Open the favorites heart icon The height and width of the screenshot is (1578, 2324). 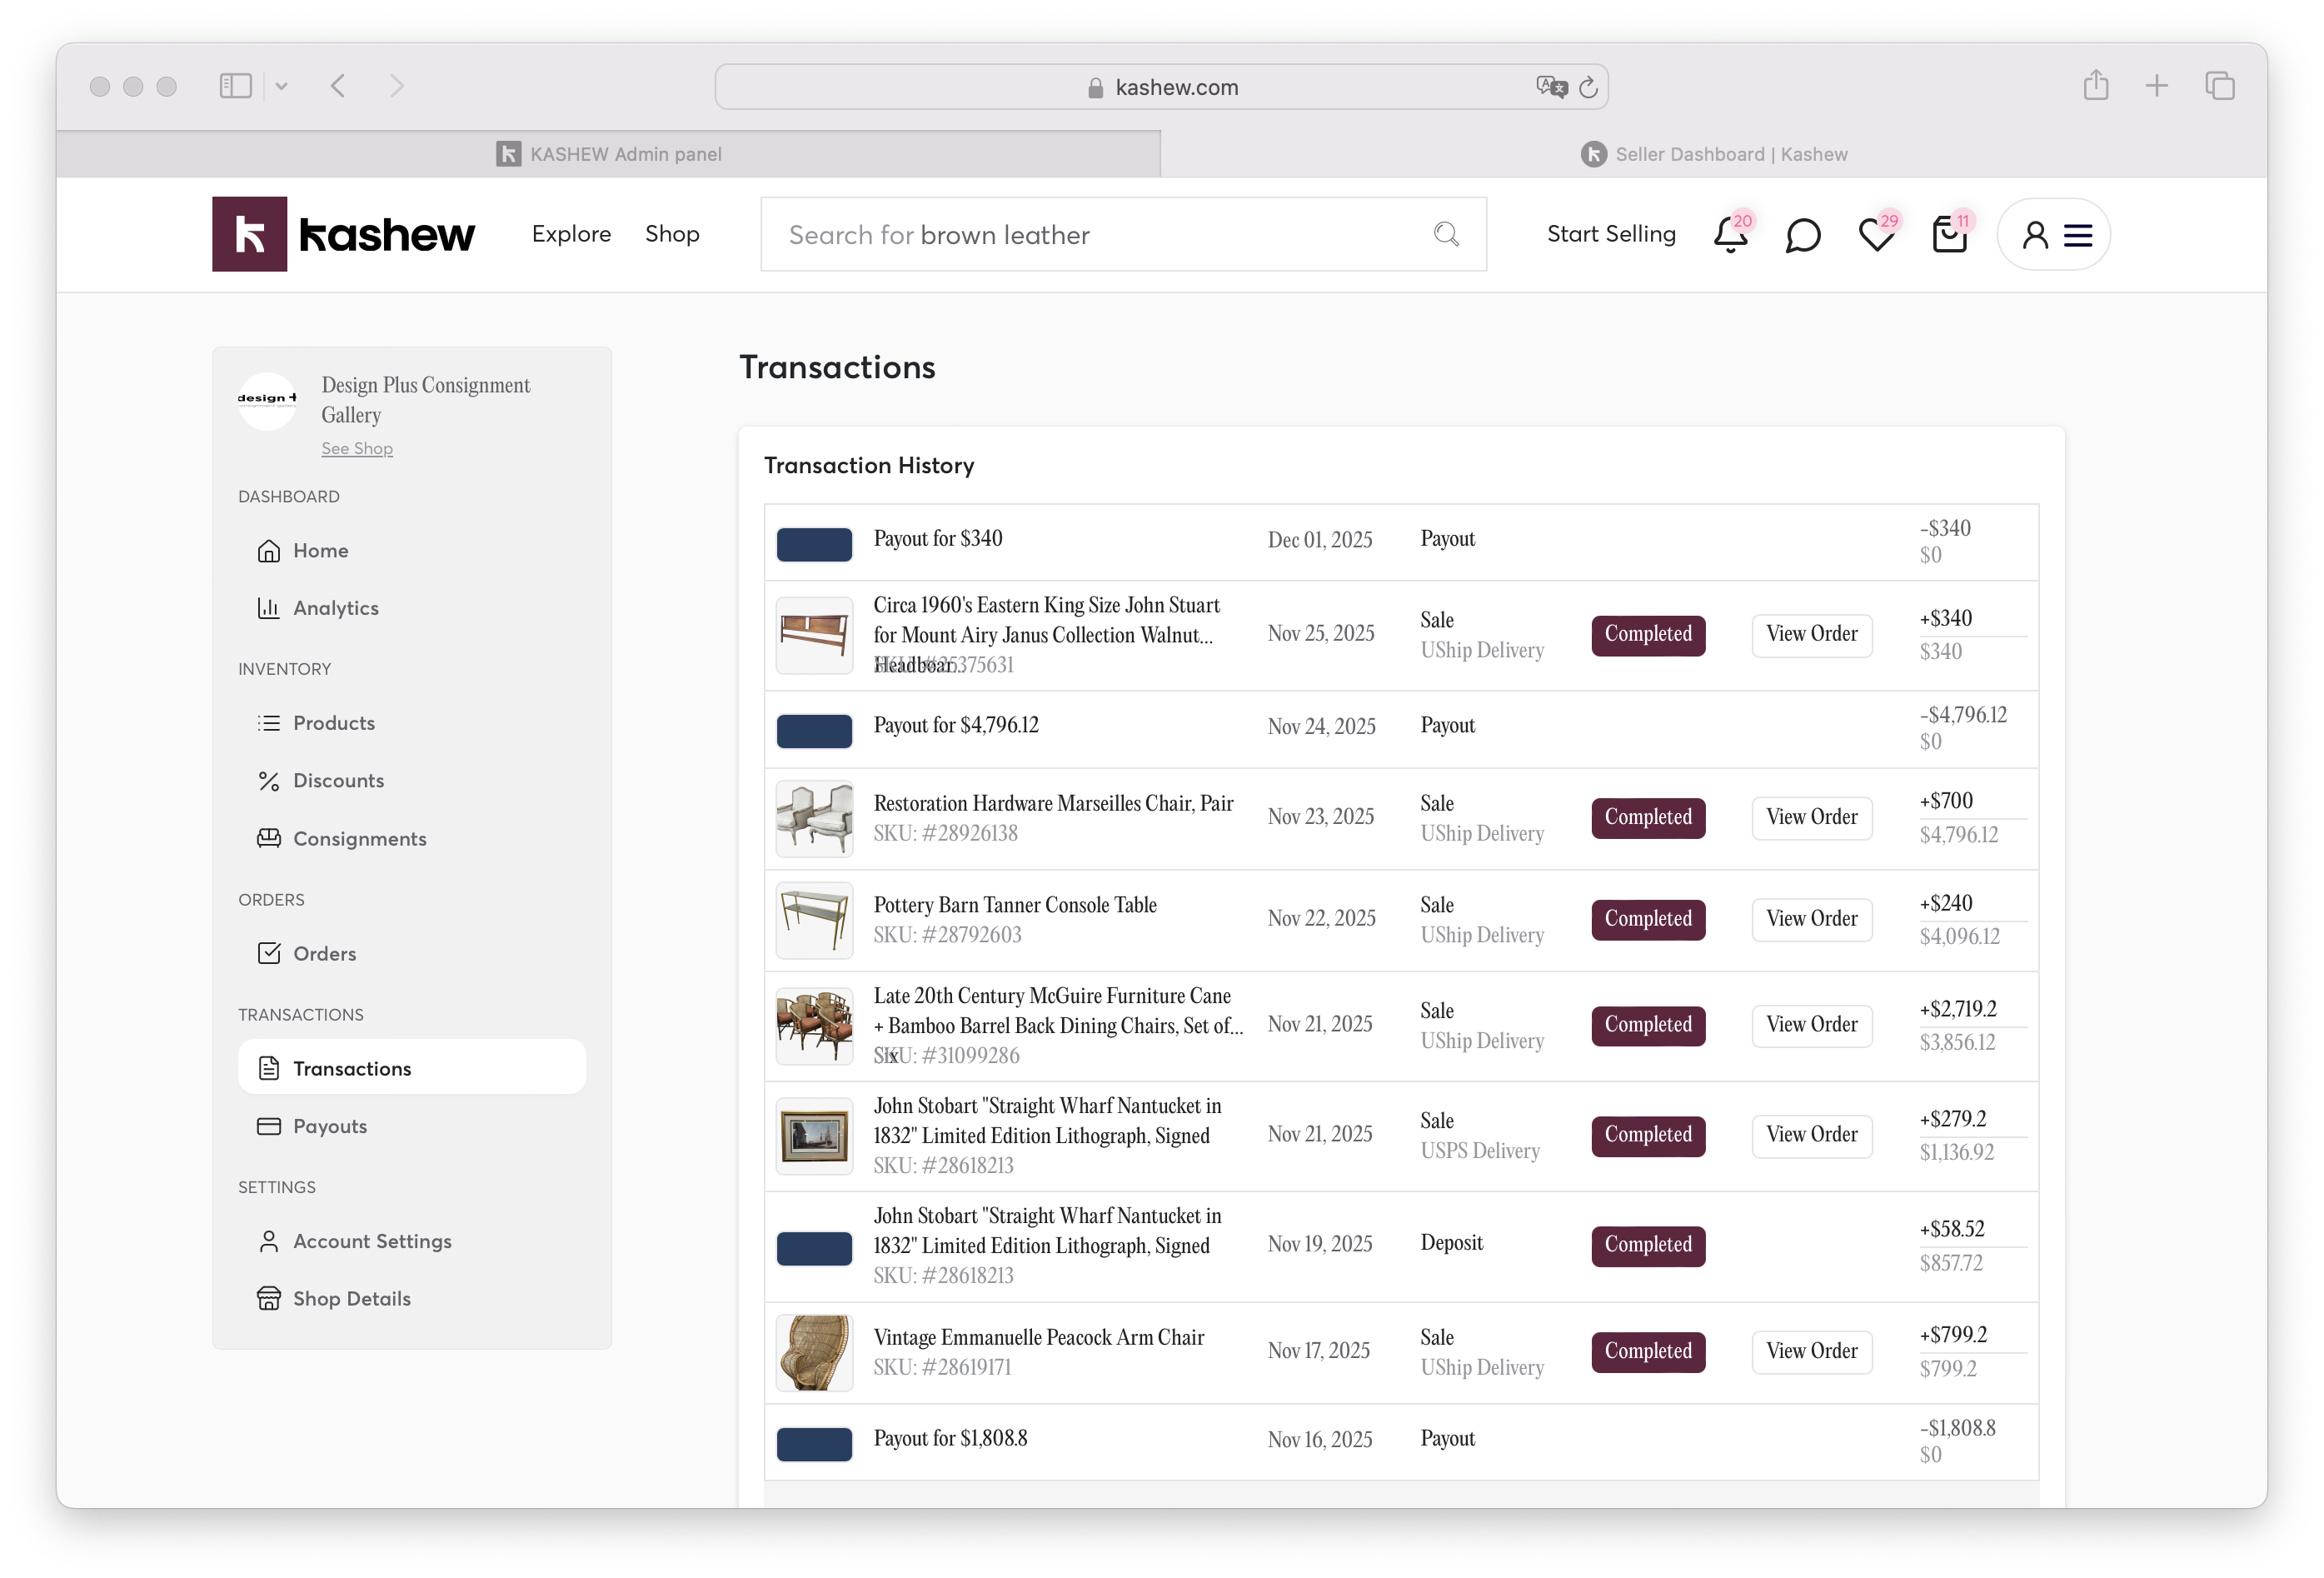[x=1875, y=236]
